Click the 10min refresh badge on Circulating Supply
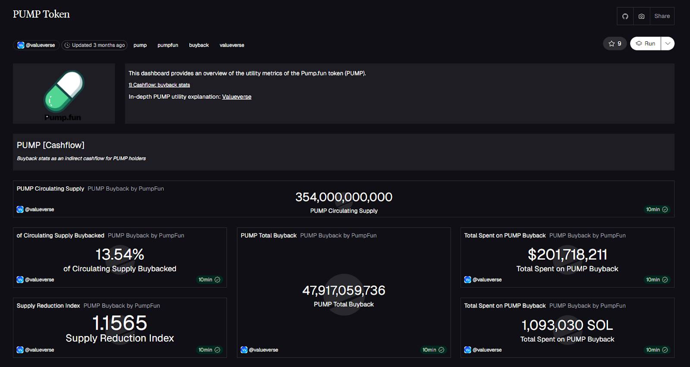Viewport: 690px width, 367px height. pos(656,210)
